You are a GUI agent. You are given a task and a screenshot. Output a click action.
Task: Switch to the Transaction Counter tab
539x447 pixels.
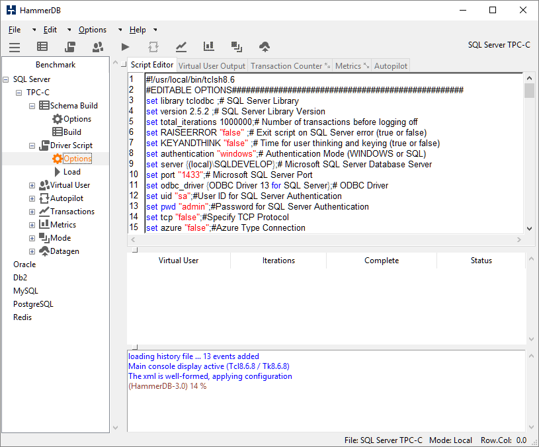point(290,65)
